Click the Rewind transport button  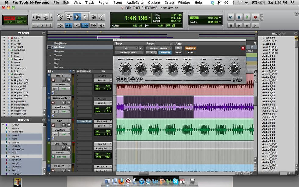coord(239,25)
